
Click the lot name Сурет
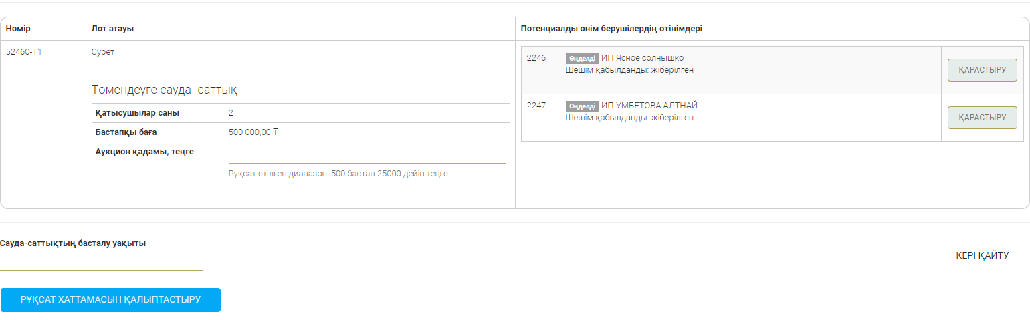click(x=103, y=52)
